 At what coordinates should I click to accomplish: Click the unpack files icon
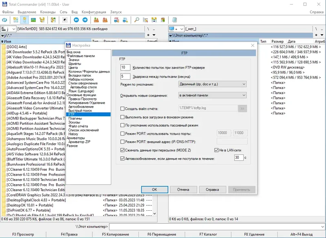[105, 20]
